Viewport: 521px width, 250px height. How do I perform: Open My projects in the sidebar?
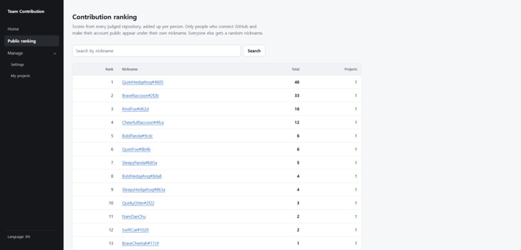[x=20, y=76]
